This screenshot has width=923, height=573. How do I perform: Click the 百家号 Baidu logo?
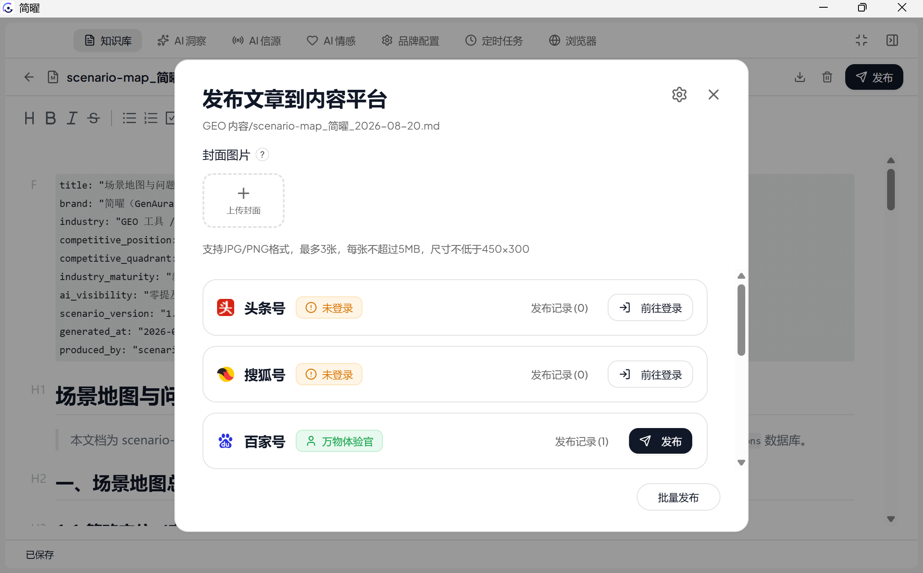226,441
